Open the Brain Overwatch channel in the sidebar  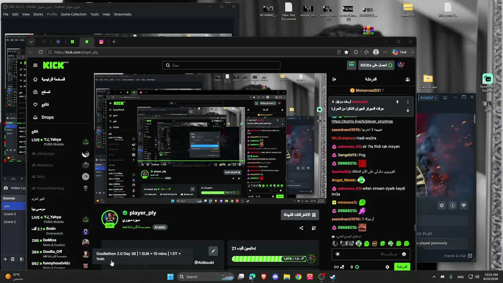point(61,231)
